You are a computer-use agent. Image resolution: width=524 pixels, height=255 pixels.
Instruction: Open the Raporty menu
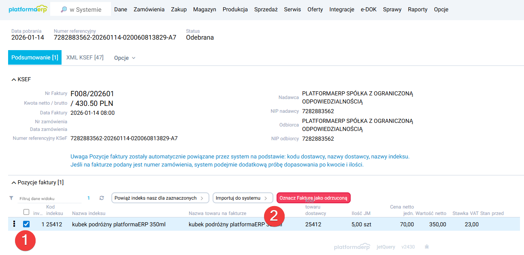[x=417, y=9]
